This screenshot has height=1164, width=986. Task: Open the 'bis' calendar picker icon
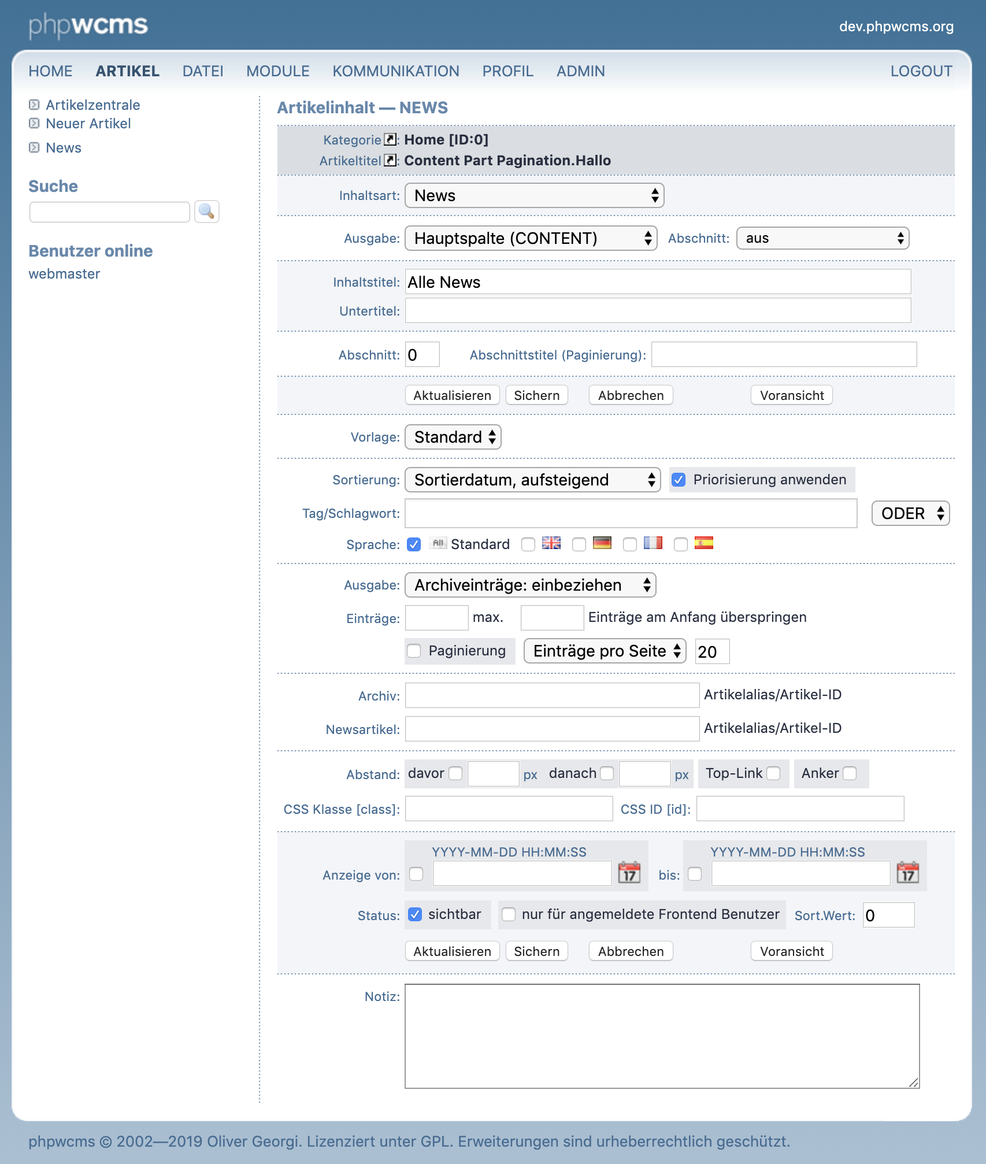908,872
